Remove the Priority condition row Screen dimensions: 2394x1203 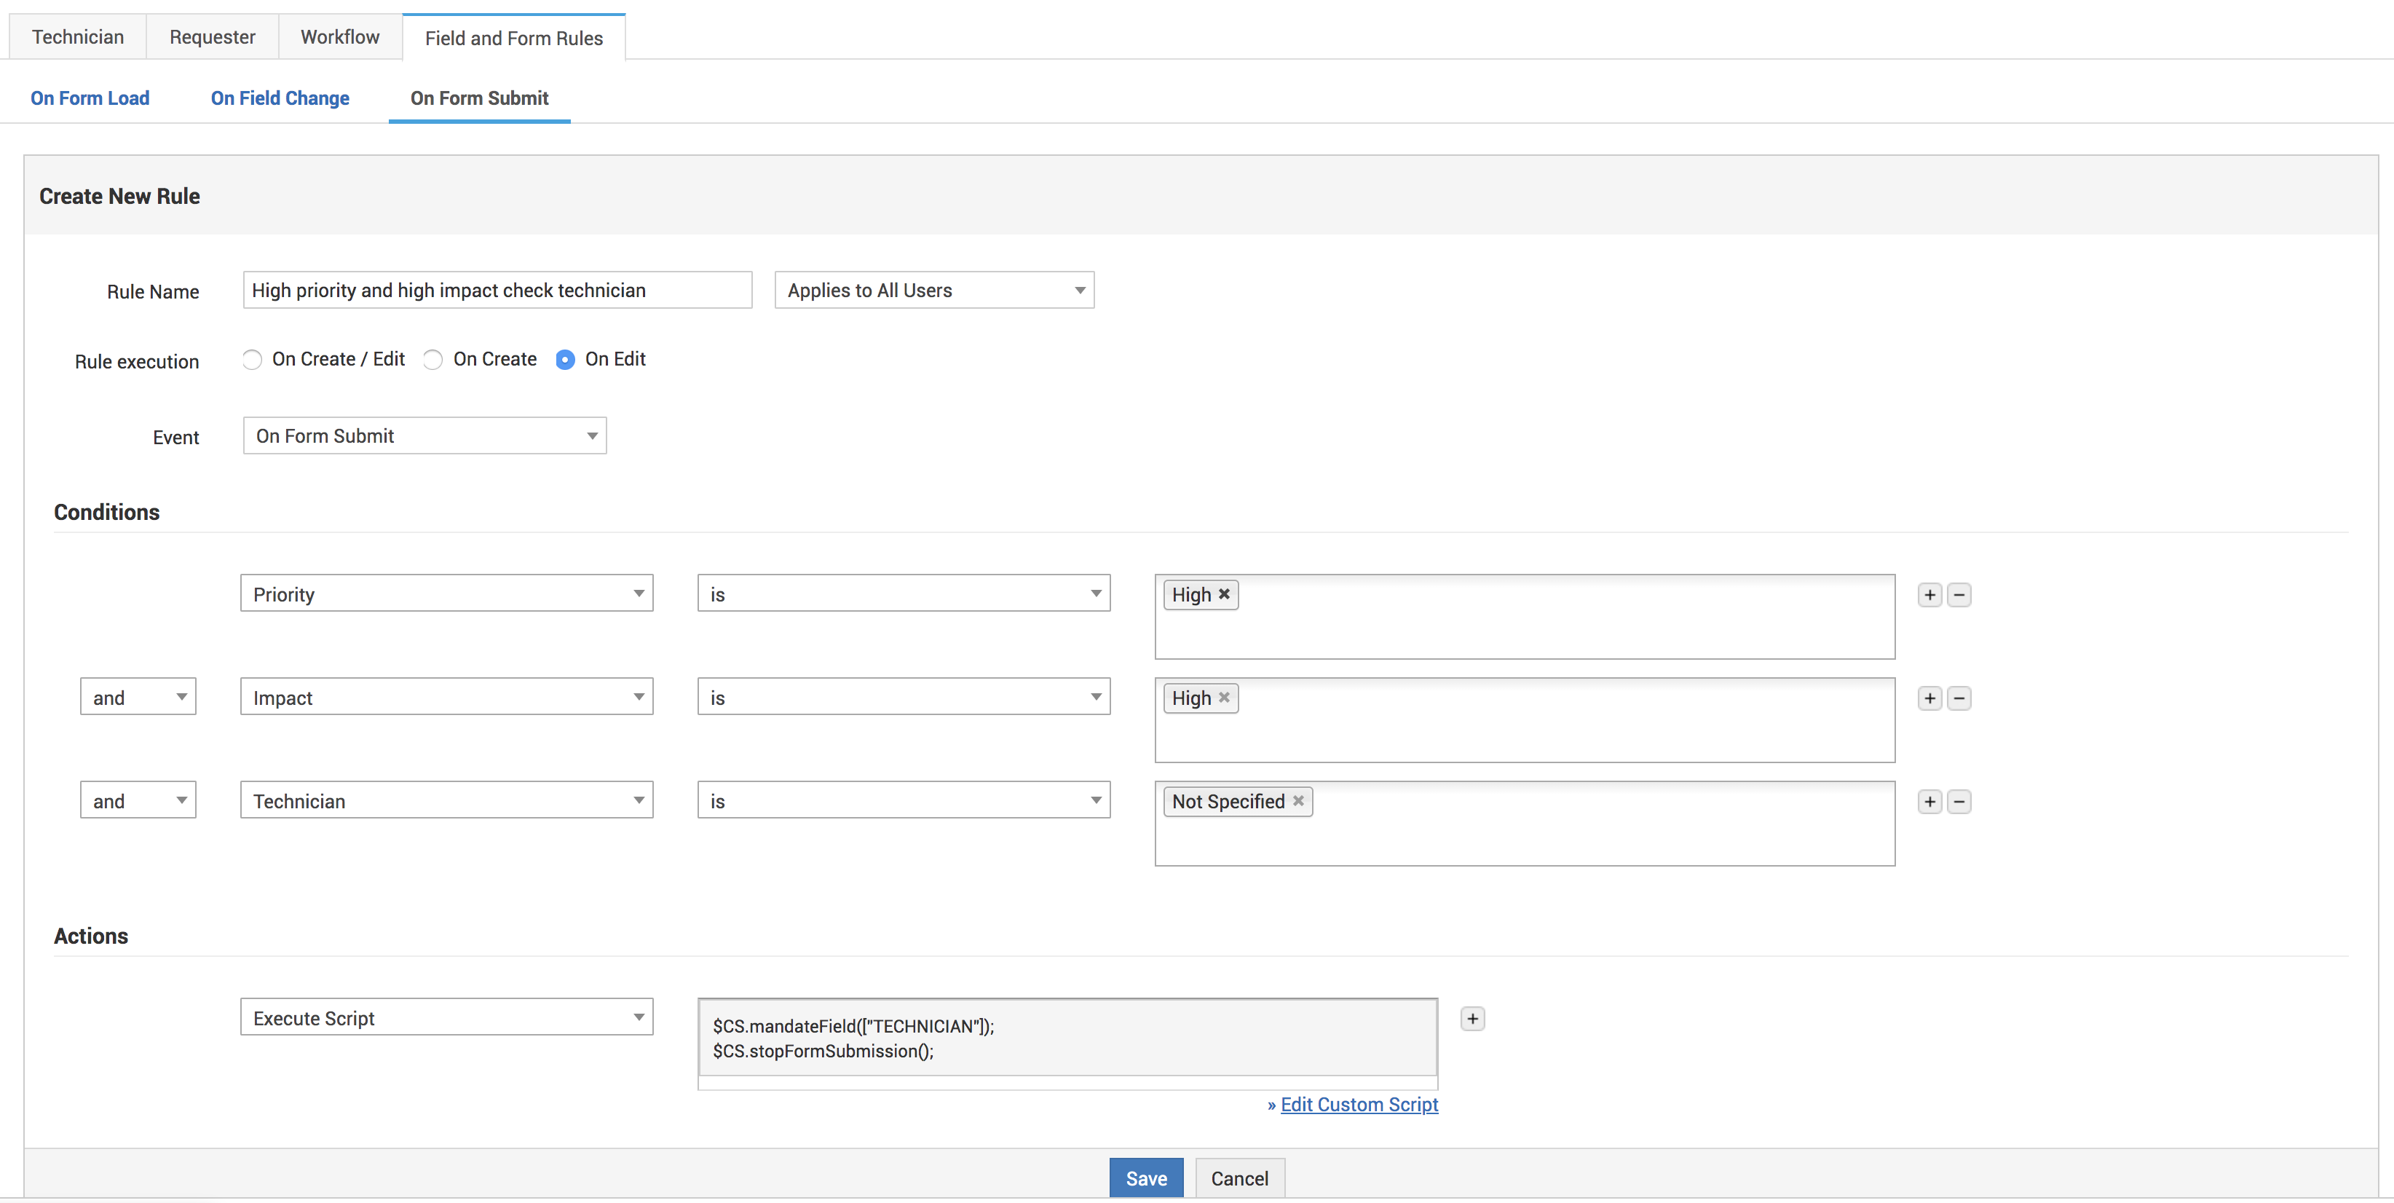pyautogui.click(x=1959, y=595)
